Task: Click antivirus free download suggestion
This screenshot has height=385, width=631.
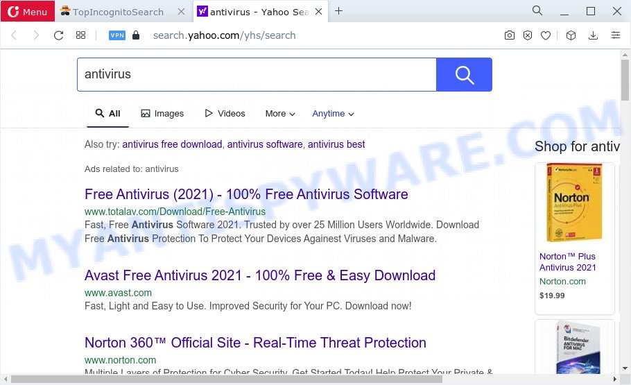Action: (x=172, y=144)
